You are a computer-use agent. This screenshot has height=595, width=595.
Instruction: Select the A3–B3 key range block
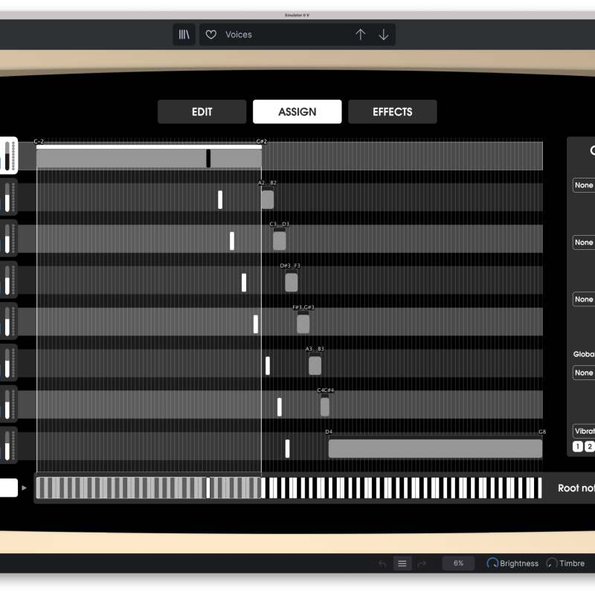coord(315,366)
